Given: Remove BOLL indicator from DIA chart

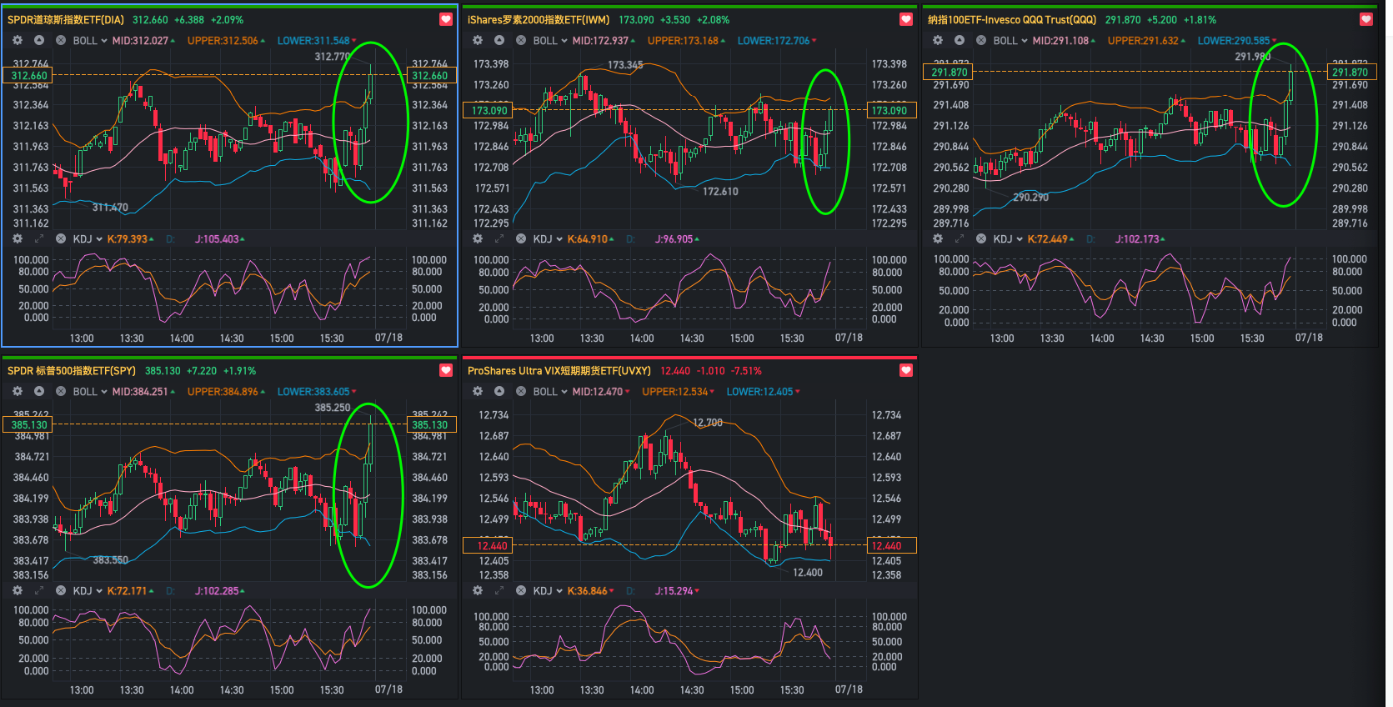Looking at the screenshot, I should click(x=61, y=40).
